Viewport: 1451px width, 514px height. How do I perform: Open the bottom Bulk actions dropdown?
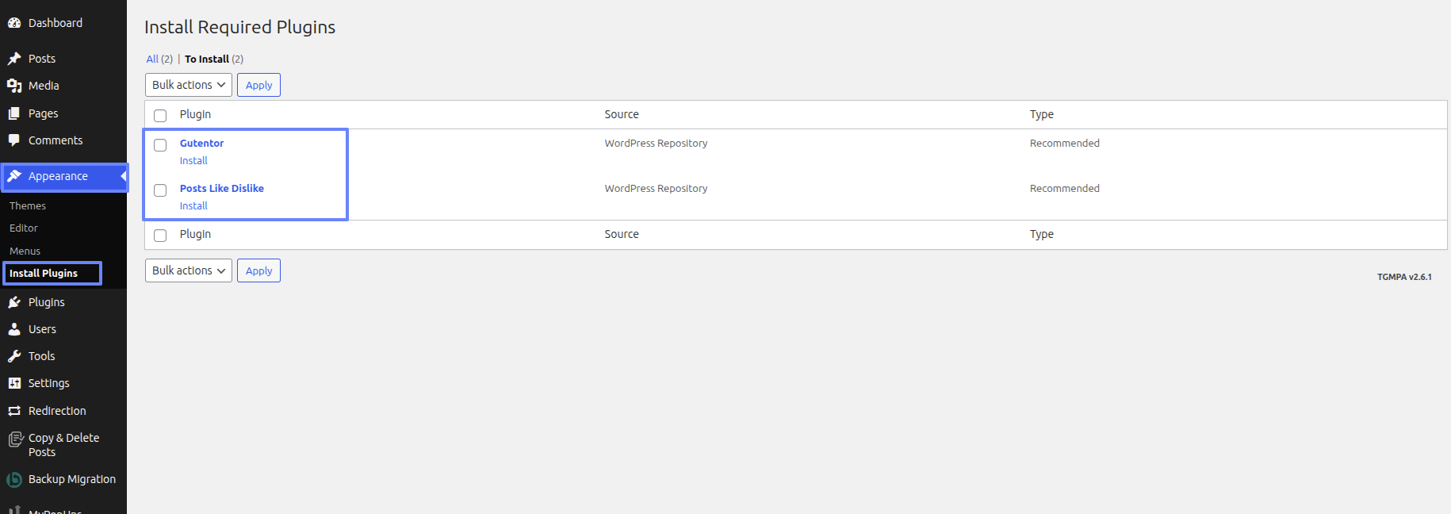coord(188,270)
